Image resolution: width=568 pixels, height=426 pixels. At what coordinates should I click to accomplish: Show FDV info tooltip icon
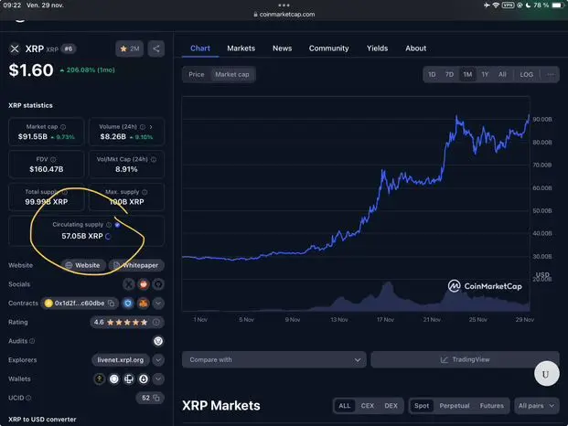point(53,159)
